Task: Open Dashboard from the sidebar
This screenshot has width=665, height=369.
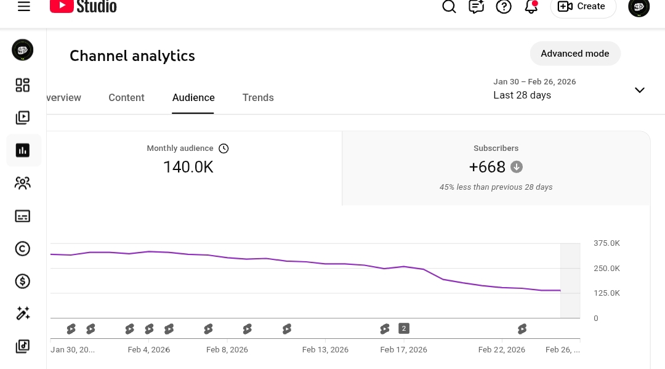Action: [23, 85]
